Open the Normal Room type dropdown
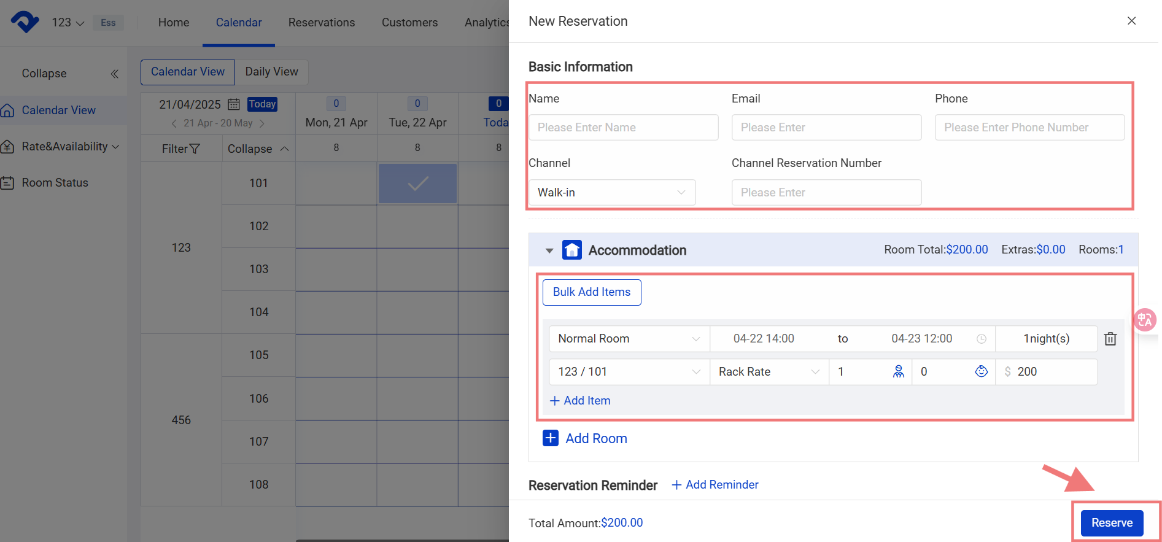Screen dimensions: 1162x542 (629, 339)
